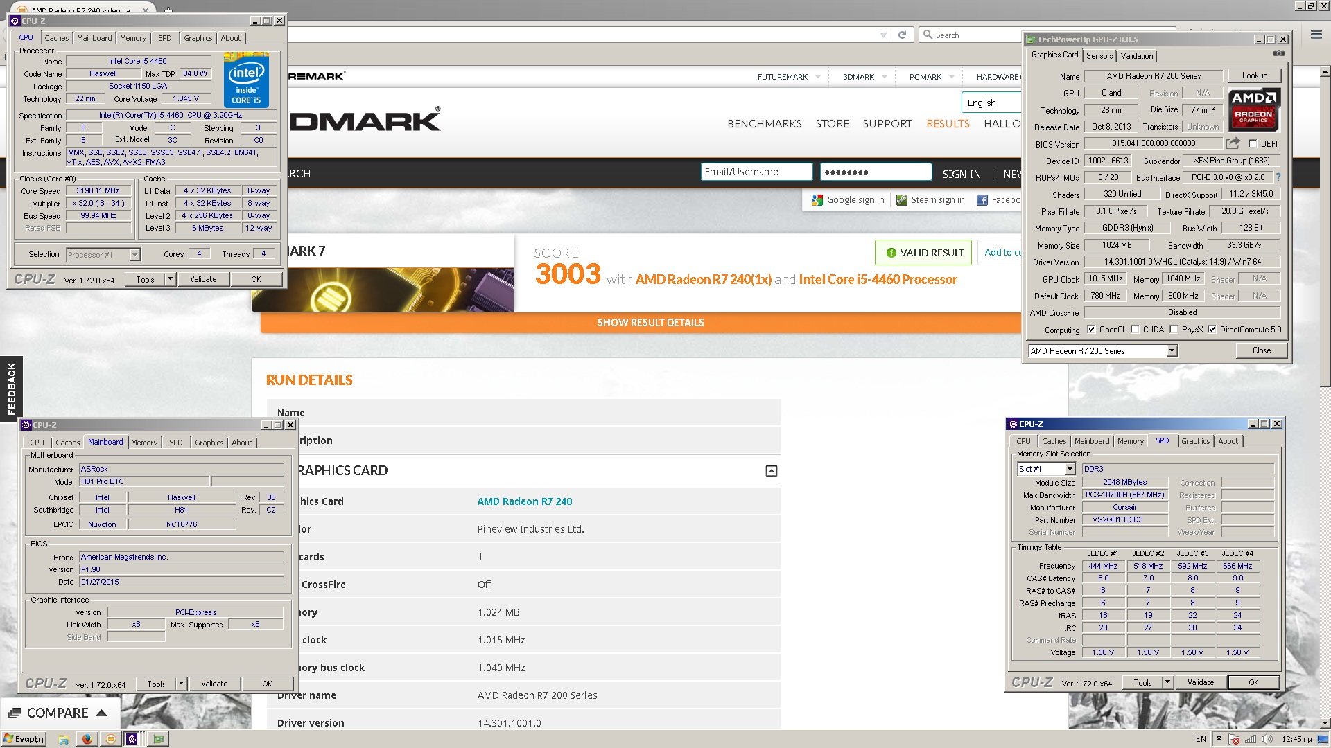Click the GPU-Z taskbar icon

tap(158, 739)
